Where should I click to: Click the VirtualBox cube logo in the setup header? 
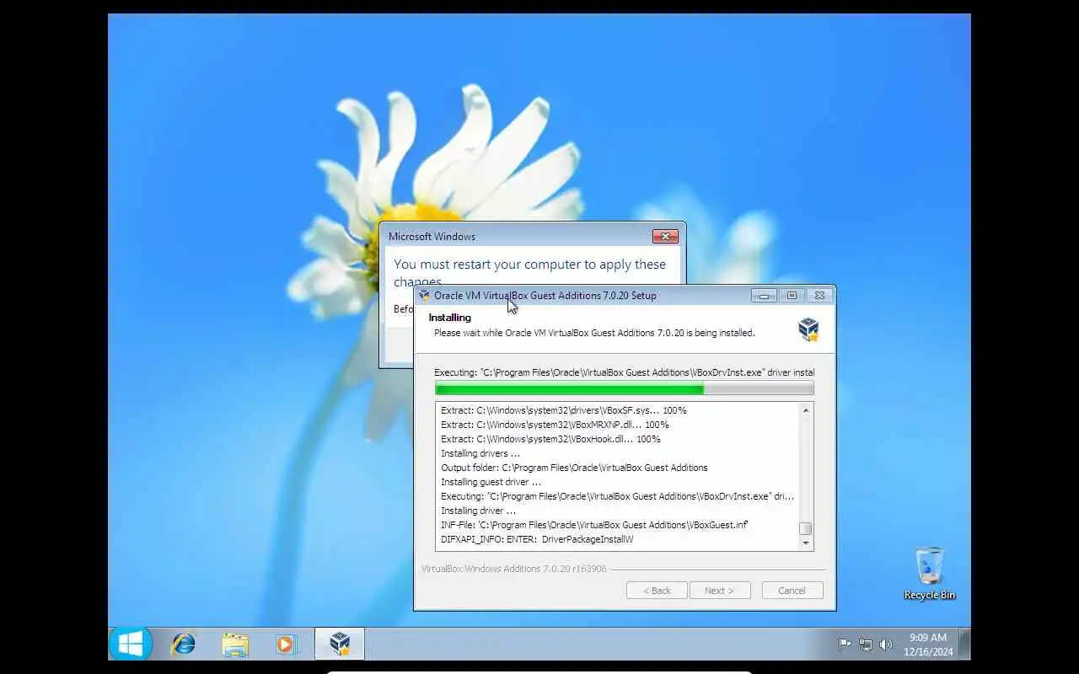(x=808, y=329)
